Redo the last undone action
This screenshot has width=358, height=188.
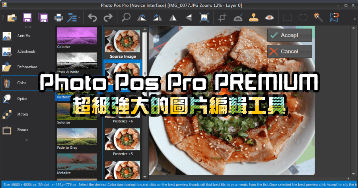(x=108, y=17)
